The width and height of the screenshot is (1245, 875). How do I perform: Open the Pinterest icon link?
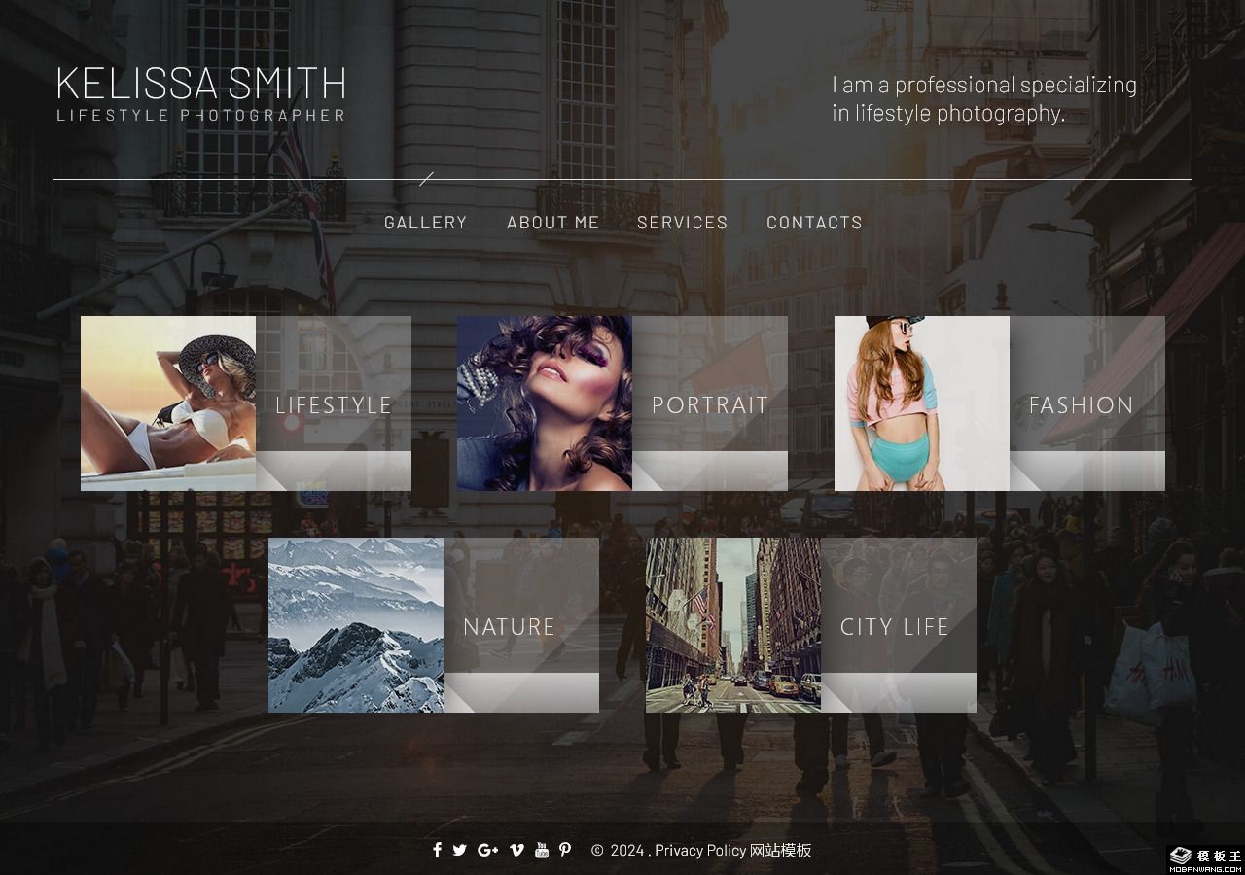click(x=565, y=850)
